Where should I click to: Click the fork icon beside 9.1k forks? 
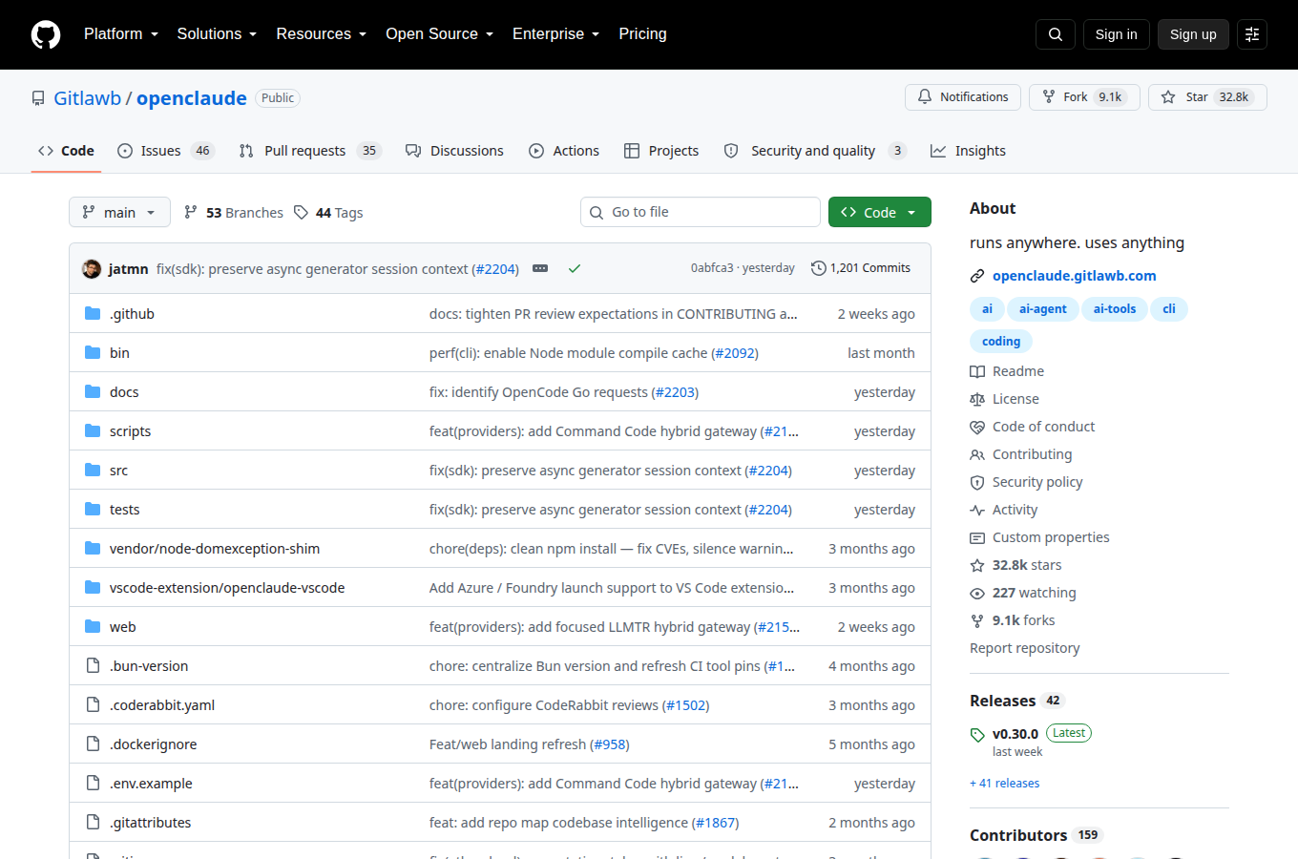(x=977, y=620)
